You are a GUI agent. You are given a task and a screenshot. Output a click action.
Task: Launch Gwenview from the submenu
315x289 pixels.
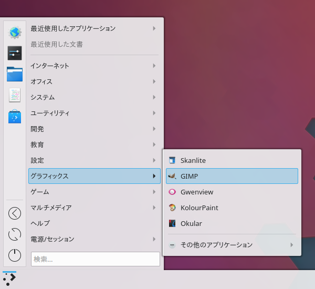[x=232, y=192]
